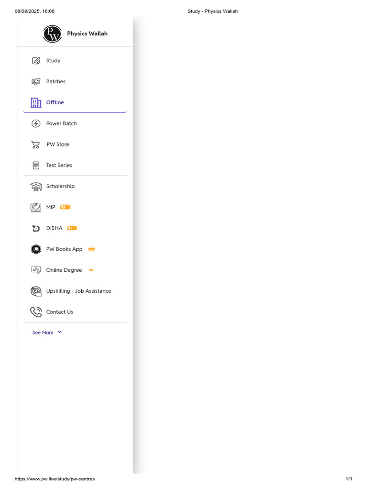Expand the See More chevron

point(60,332)
